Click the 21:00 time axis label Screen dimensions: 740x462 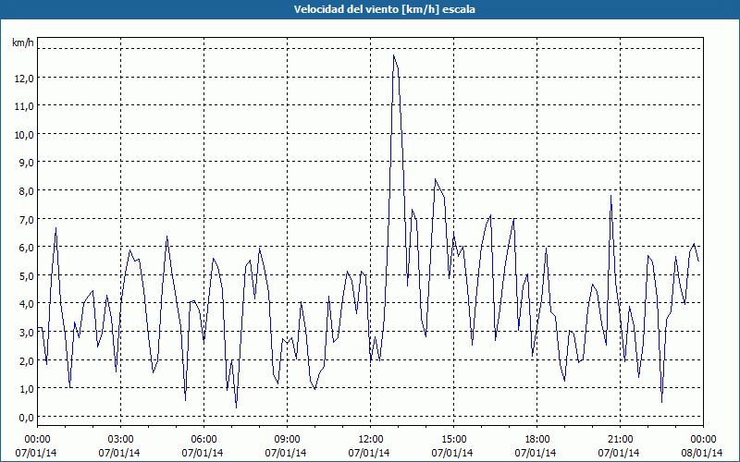621,440
